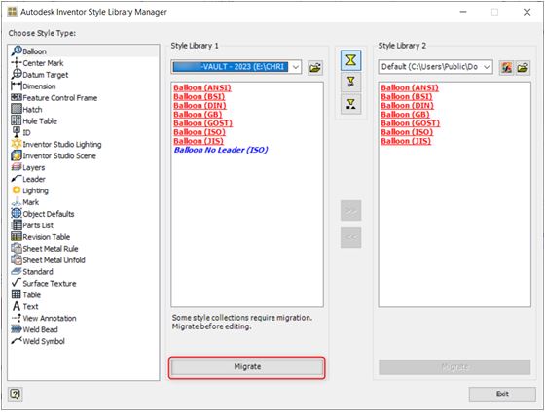Select Balloon (ANSI) in Style Library 1
The image size is (545, 412).
(202, 87)
